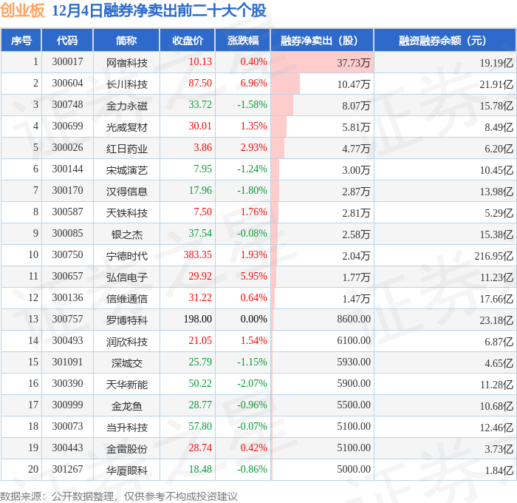Select stock code 300604
Image resolution: width=517 pixels, height=503 pixels.
(67, 84)
